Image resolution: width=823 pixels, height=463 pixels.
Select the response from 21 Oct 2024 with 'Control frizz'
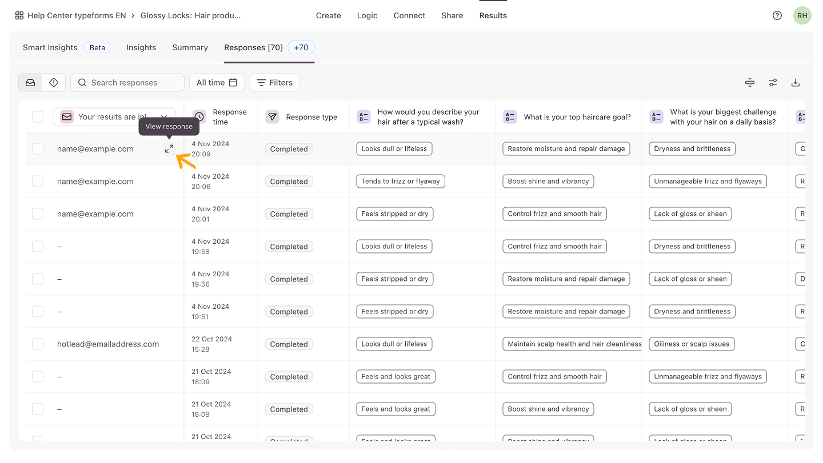[x=38, y=377]
